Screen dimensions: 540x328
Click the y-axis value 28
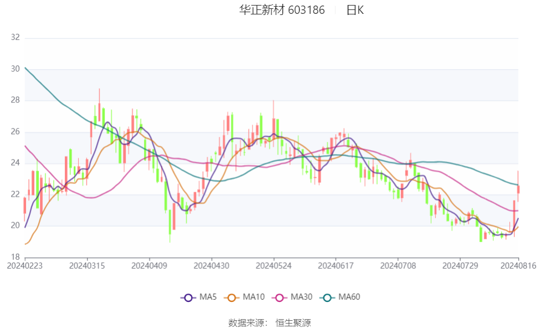(16, 100)
